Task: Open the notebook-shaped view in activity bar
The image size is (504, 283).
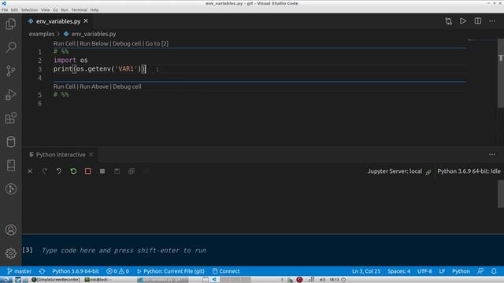Action: pos(10,165)
